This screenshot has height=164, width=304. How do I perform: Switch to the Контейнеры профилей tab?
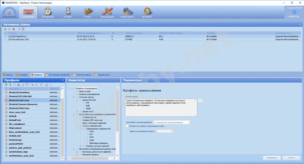pyautogui.click(x=58, y=75)
